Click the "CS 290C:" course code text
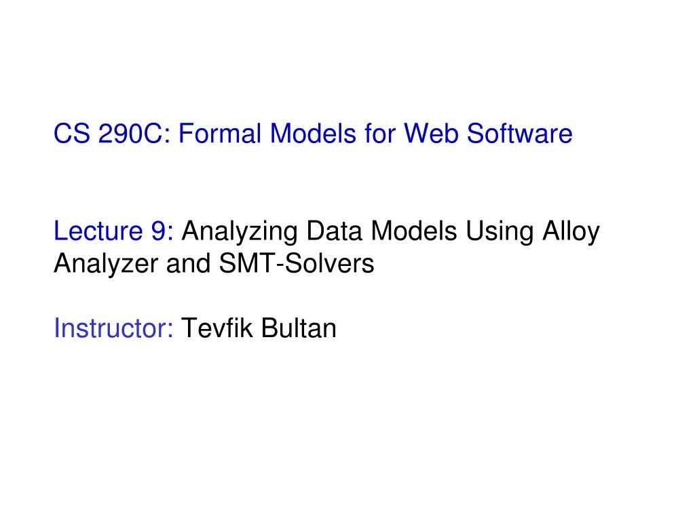This screenshot has width=695, height=521. click(x=112, y=134)
